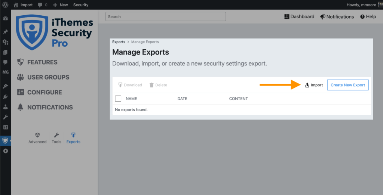Screen dimensions: 383x195
Task: Open Users sidebar icon
Action: [5, 107]
